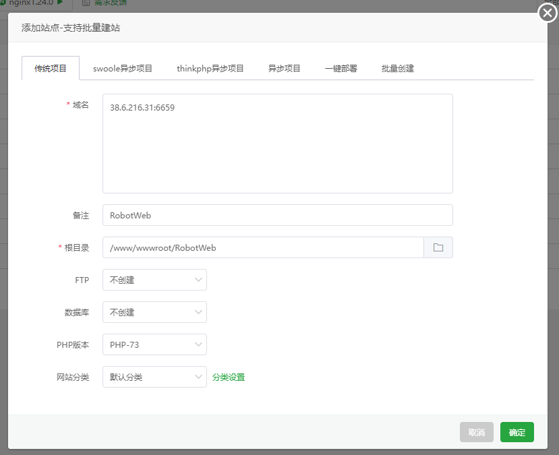Open the 批量创建 tab
Image resolution: width=559 pixels, height=455 pixels.
pos(397,68)
